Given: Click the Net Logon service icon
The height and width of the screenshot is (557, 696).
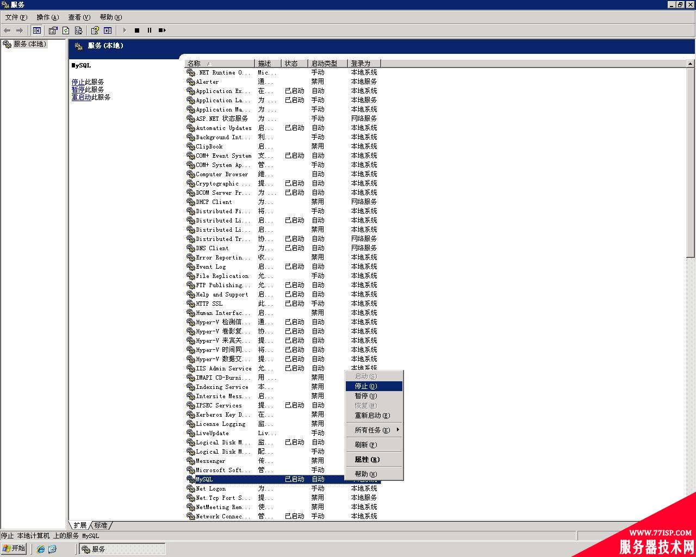Looking at the screenshot, I should tap(191, 488).
